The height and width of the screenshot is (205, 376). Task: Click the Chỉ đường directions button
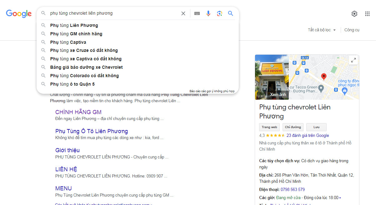click(x=293, y=127)
